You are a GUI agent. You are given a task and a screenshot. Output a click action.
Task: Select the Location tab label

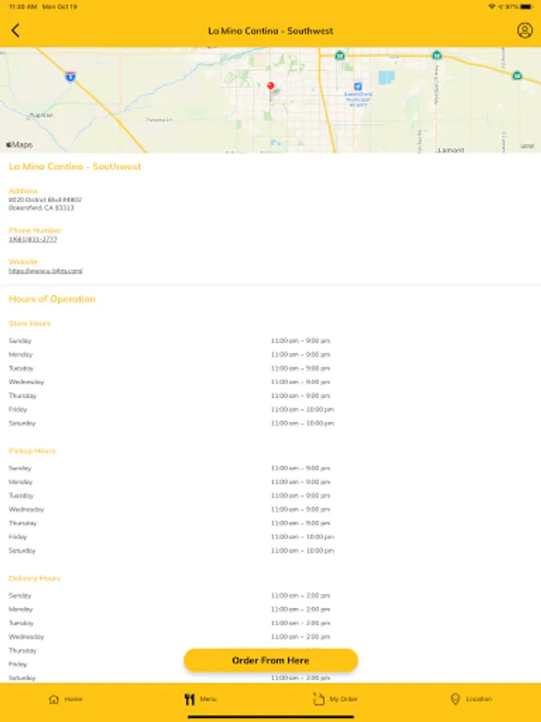[479, 699]
